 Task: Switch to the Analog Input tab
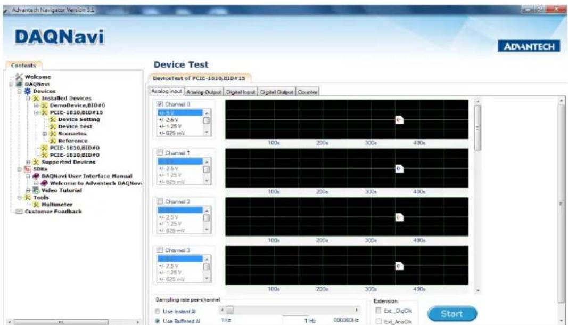click(x=167, y=91)
